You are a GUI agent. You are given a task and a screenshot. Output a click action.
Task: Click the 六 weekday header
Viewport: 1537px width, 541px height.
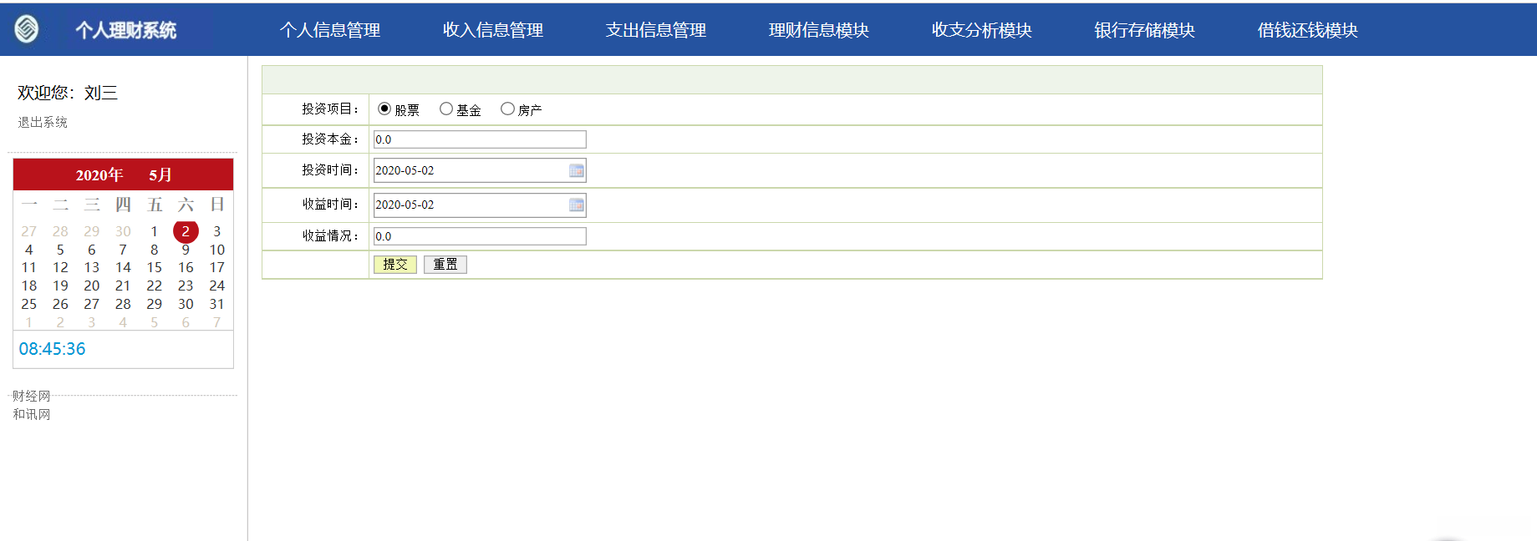pyautogui.click(x=186, y=205)
